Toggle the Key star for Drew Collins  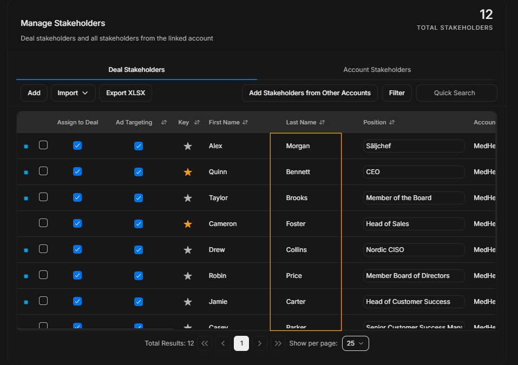pyautogui.click(x=188, y=250)
